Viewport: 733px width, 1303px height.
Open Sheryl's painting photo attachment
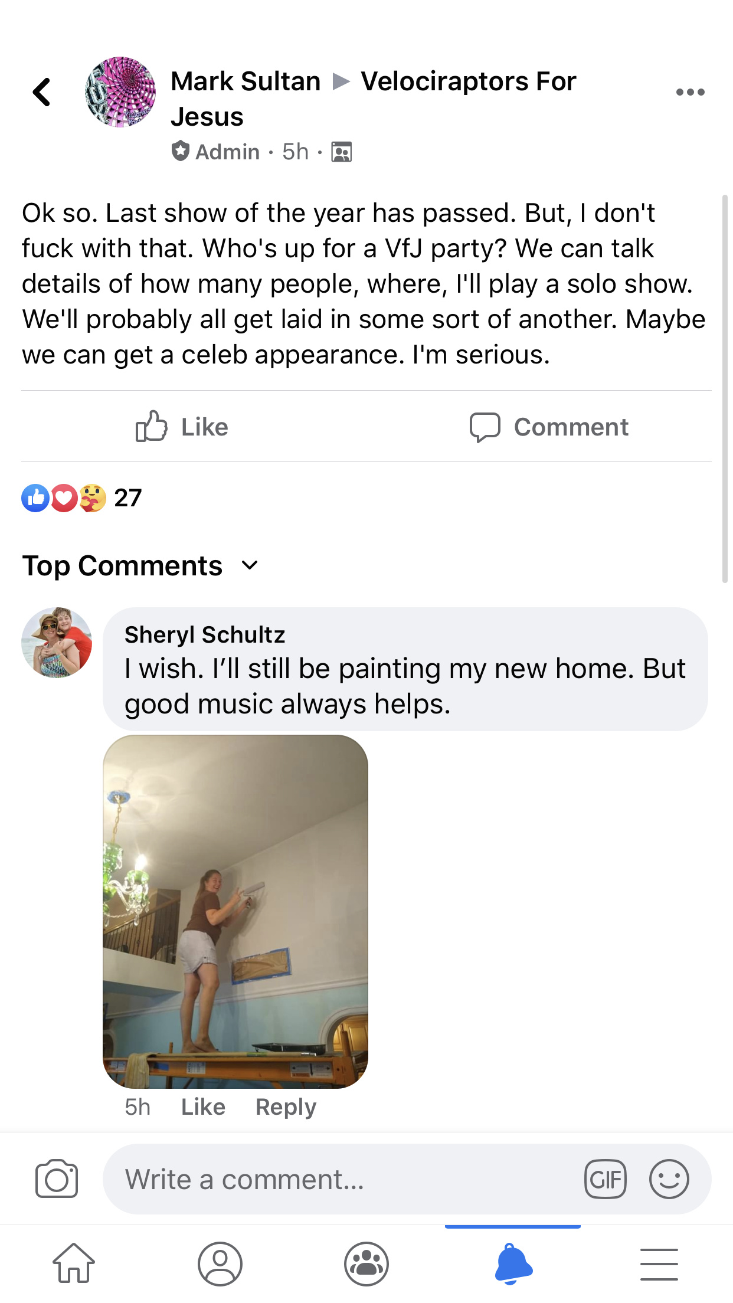pos(235,911)
